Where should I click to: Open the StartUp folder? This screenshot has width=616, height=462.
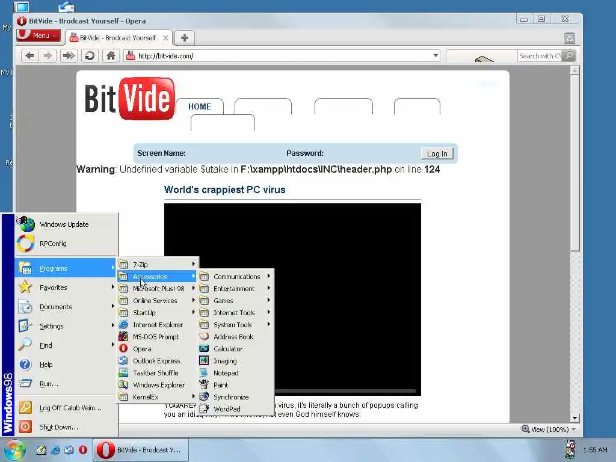[x=157, y=313]
